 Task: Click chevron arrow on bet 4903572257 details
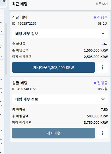tap(103, 34)
